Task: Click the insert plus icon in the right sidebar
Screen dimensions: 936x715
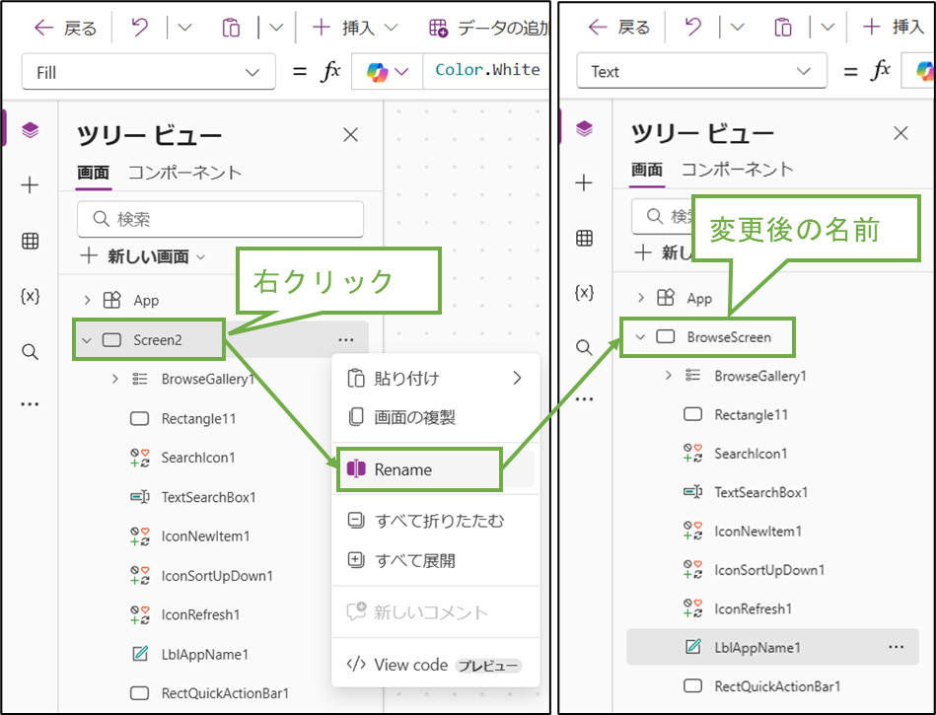Action: pyautogui.click(x=585, y=182)
